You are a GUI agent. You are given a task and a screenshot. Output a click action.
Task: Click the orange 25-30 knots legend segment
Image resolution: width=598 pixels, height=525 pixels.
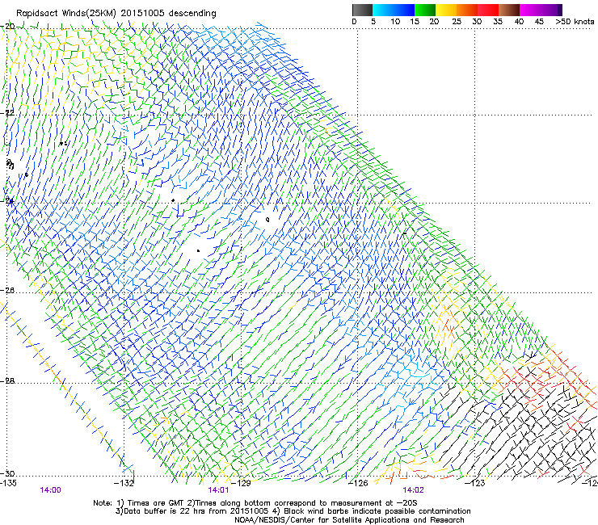click(x=467, y=10)
